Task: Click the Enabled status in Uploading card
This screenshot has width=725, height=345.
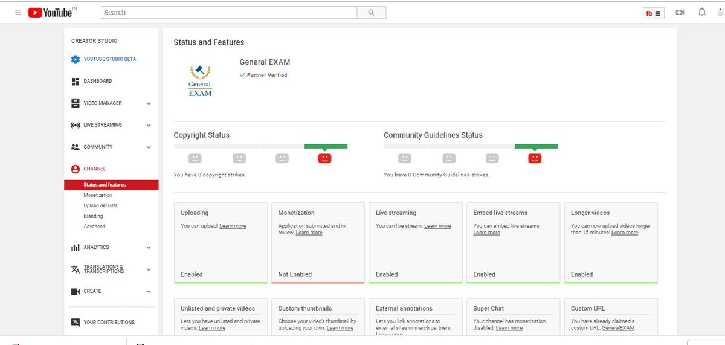Action: [192, 274]
